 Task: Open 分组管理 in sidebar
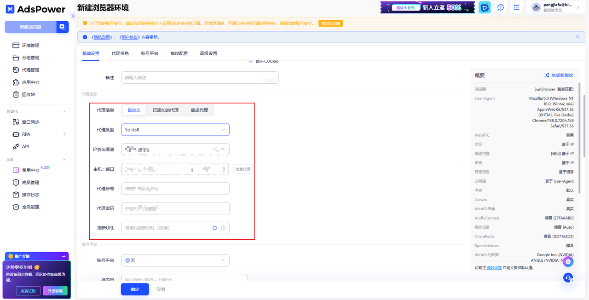coord(30,58)
